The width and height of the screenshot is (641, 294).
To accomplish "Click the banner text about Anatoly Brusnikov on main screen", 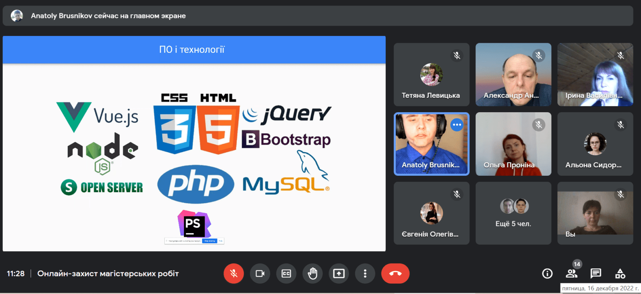I will point(108,16).
